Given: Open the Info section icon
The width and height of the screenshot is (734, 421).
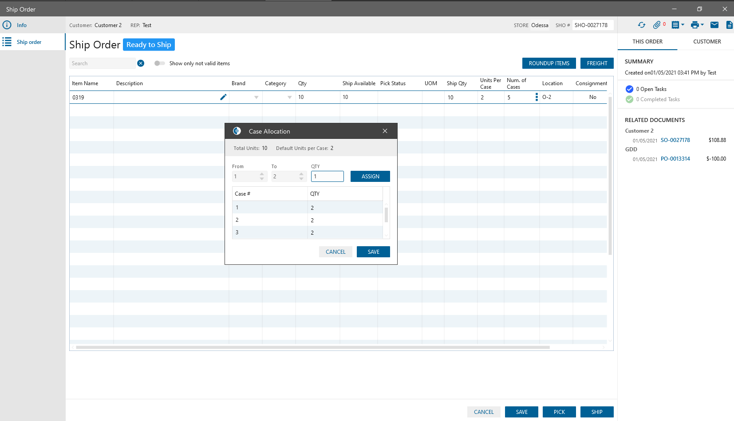Looking at the screenshot, I should (7, 25).
